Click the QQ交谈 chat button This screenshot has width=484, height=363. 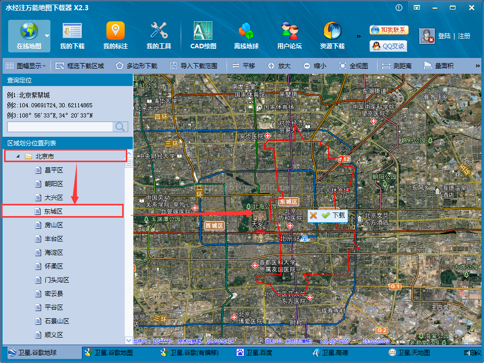(388, 46)
